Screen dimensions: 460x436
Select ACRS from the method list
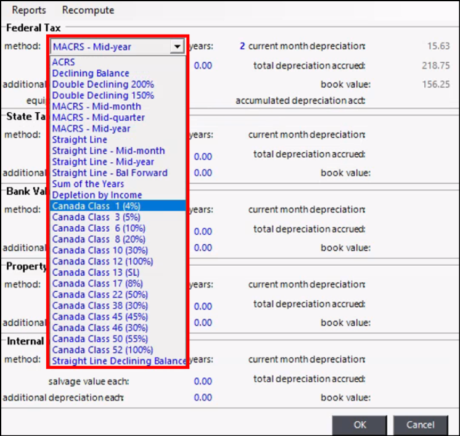click(x=64, y=62)
